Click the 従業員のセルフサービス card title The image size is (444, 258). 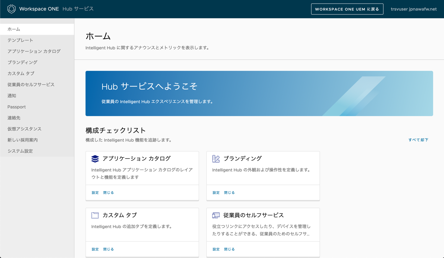(254, 215)
